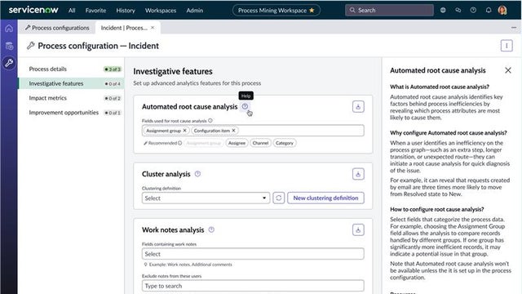The height and width of the screenshot is (294, 522).
Task: Click in the header Search field
Action: 389,11
